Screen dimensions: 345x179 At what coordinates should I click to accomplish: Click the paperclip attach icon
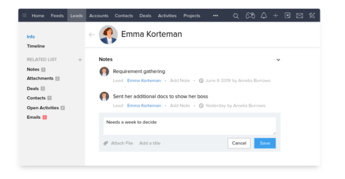coord(106,143)
